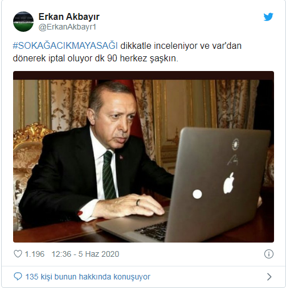The image size is (286, 288).
Task: Click the green striped tie in the photo
Action: (x=109, y=174)
